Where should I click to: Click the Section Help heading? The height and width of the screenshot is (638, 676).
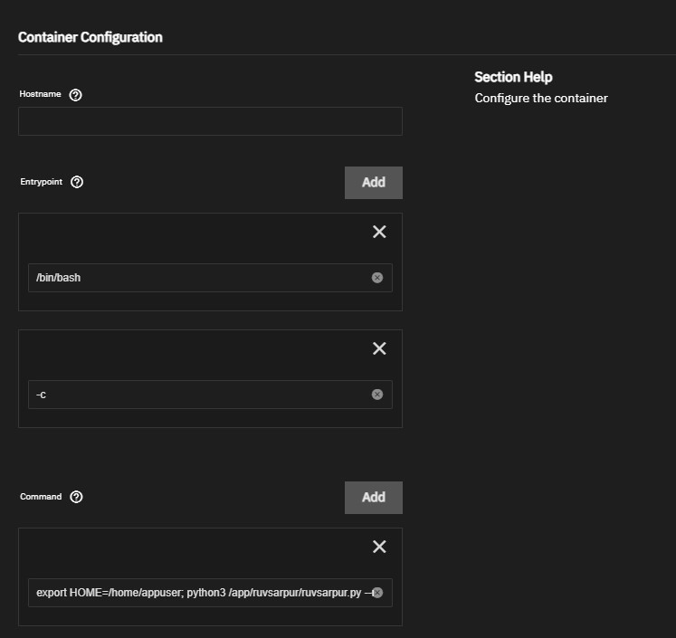point(513,77)
